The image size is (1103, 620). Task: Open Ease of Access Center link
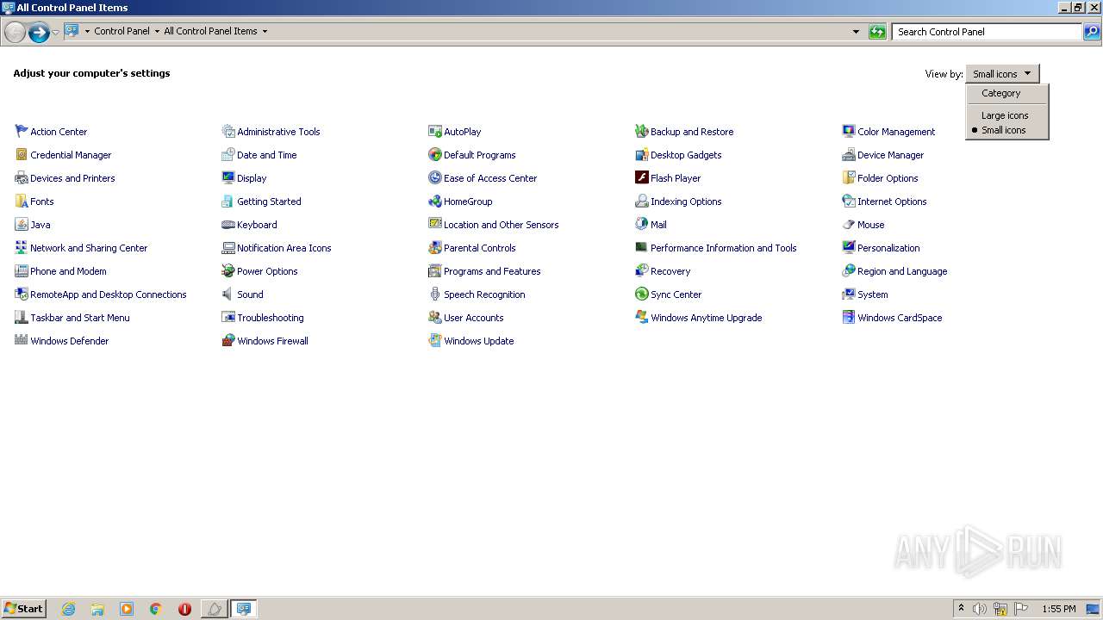490,178
